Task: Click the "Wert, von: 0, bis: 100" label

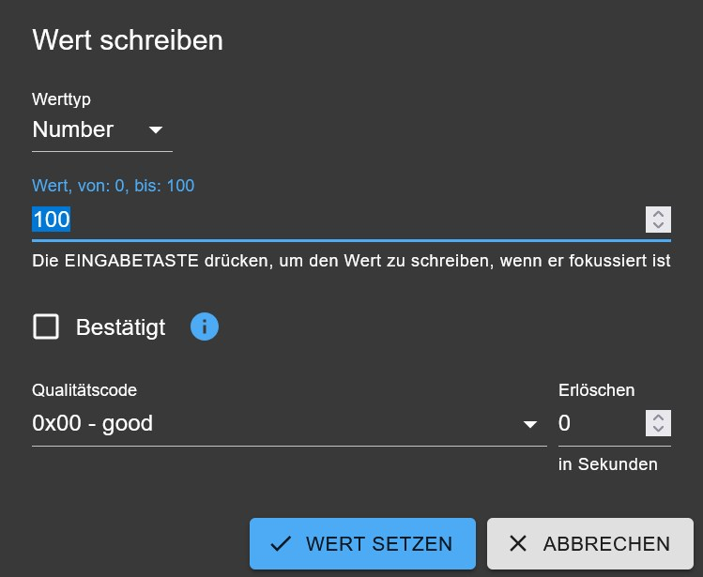Action: 114,186
